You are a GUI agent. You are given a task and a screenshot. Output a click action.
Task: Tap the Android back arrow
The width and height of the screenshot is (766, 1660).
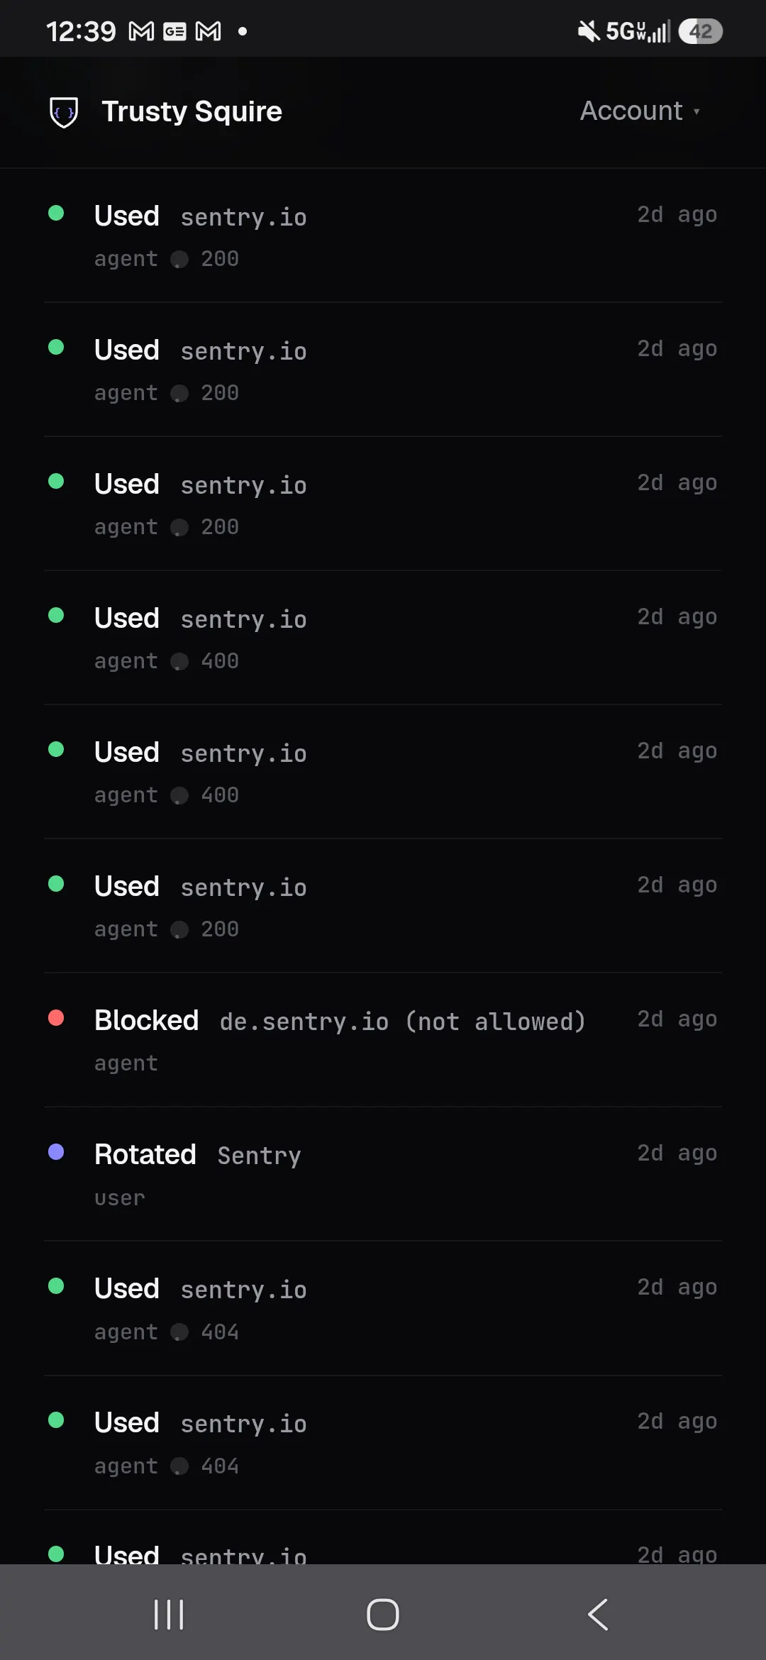pos(598,1615)
